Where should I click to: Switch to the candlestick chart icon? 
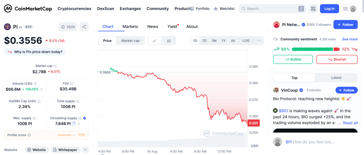tap(169, 41)
